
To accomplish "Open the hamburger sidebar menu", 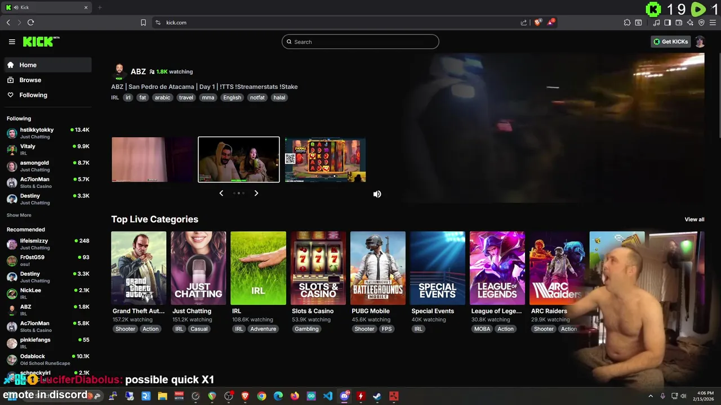I will point(12,42).
